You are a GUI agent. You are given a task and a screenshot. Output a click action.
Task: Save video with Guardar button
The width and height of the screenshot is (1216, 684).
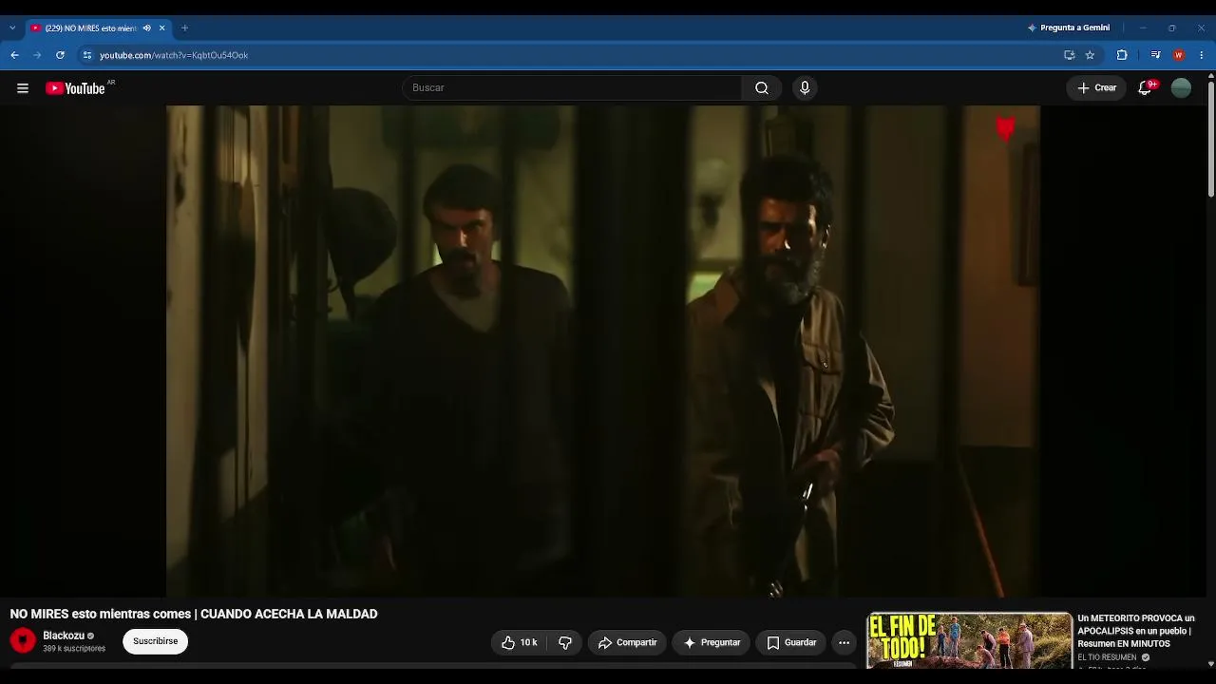pyautogui.click(x=791, y=643)
